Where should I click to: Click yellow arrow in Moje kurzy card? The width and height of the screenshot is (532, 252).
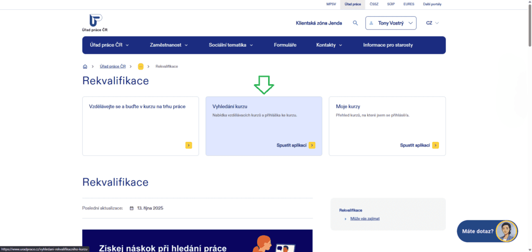tap(435, 145)
